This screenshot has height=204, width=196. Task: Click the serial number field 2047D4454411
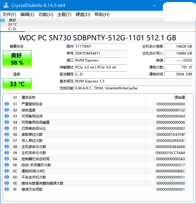[101, 53]
